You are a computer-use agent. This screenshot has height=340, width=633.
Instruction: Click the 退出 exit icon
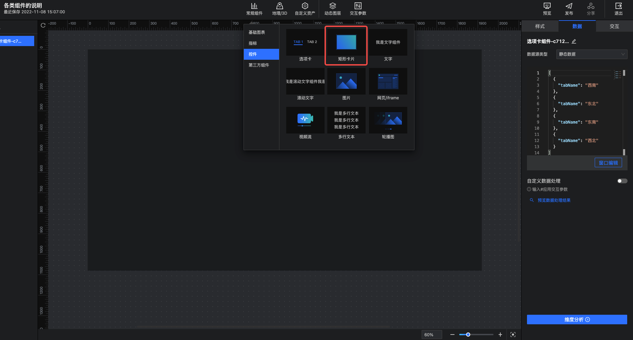tap(618, 9)
